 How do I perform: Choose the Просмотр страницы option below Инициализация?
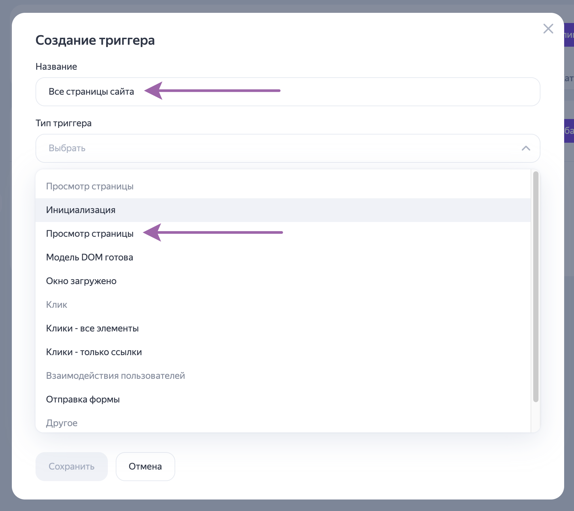pyautogui.click(x=90, y=234)
